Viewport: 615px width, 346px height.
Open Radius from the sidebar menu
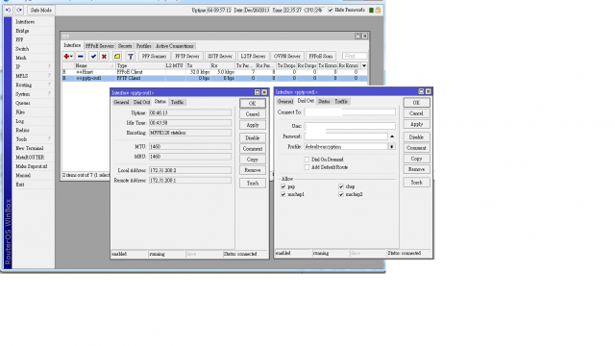tap(22, 131)
